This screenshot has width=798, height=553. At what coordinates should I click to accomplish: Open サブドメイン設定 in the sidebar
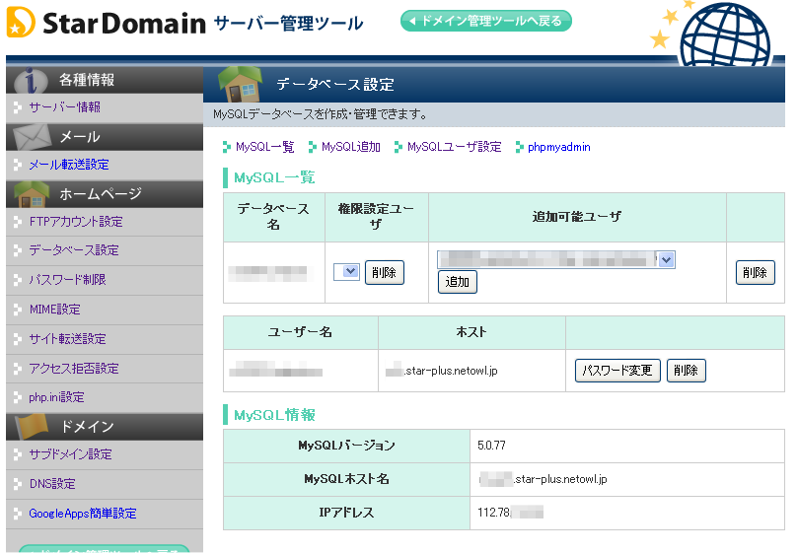pos(70,454)
